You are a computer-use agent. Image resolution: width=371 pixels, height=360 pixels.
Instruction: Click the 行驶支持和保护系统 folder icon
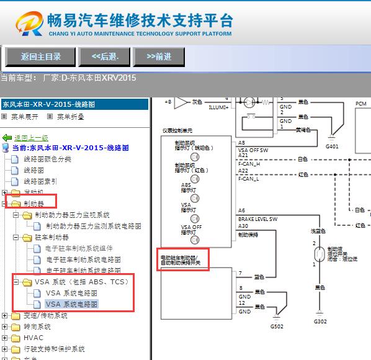pos(16,349)
